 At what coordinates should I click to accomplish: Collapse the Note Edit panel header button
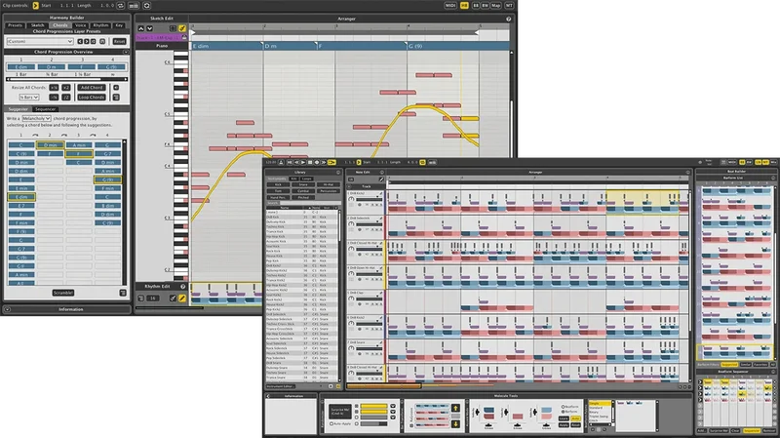click(x=381, y=173)
